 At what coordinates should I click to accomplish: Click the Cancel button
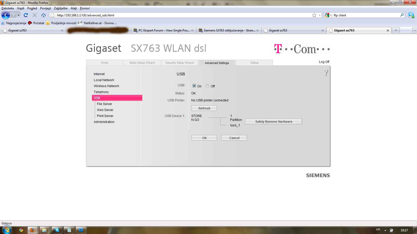click(x=234, y=138)
